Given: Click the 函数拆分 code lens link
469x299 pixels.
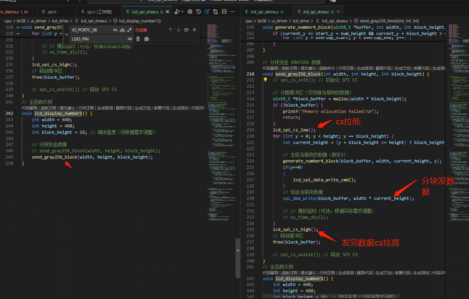Looking at the screenshot, I should [x=327, y=68].
